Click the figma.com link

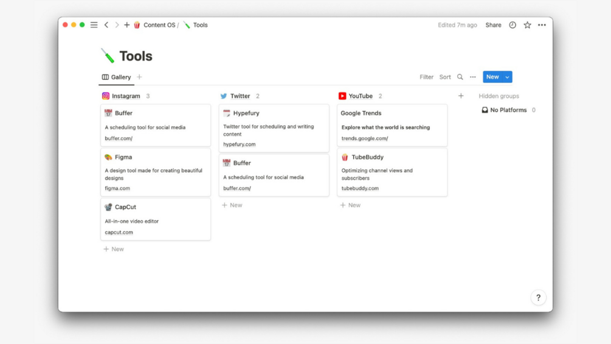tap(117, 188)
